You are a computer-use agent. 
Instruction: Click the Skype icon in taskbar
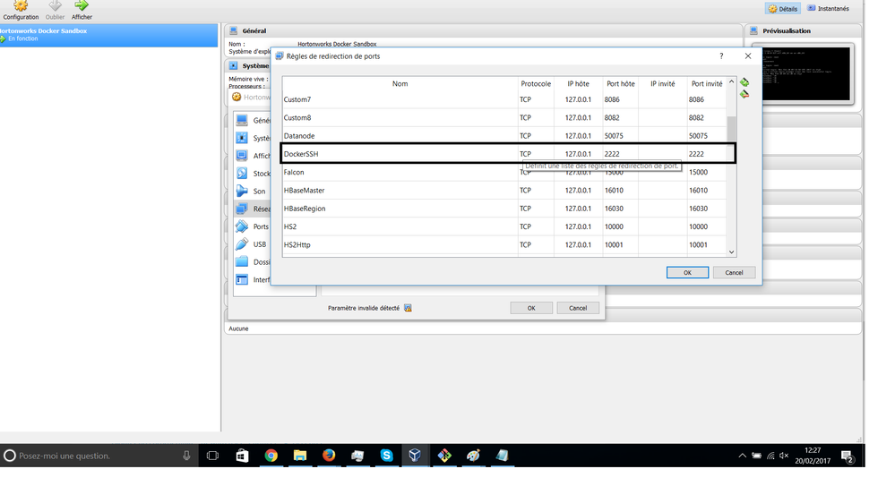coord(386,456)
